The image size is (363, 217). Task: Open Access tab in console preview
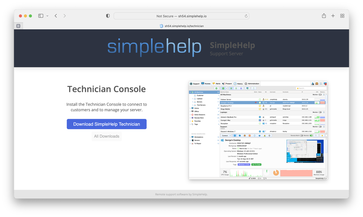[206, 84]
